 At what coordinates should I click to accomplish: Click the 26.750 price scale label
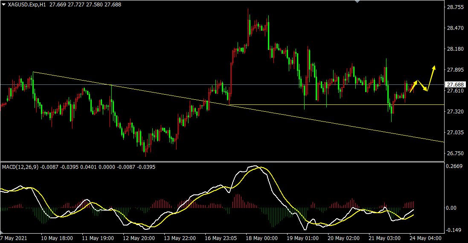[455, 153]
